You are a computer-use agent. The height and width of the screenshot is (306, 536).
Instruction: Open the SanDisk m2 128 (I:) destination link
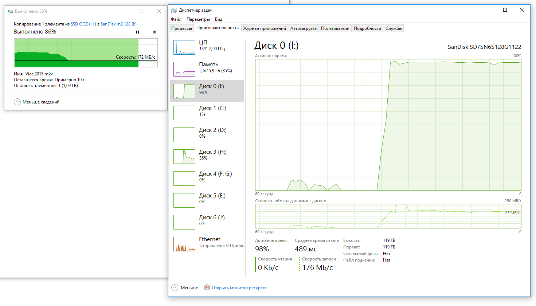tap(118, 24)
